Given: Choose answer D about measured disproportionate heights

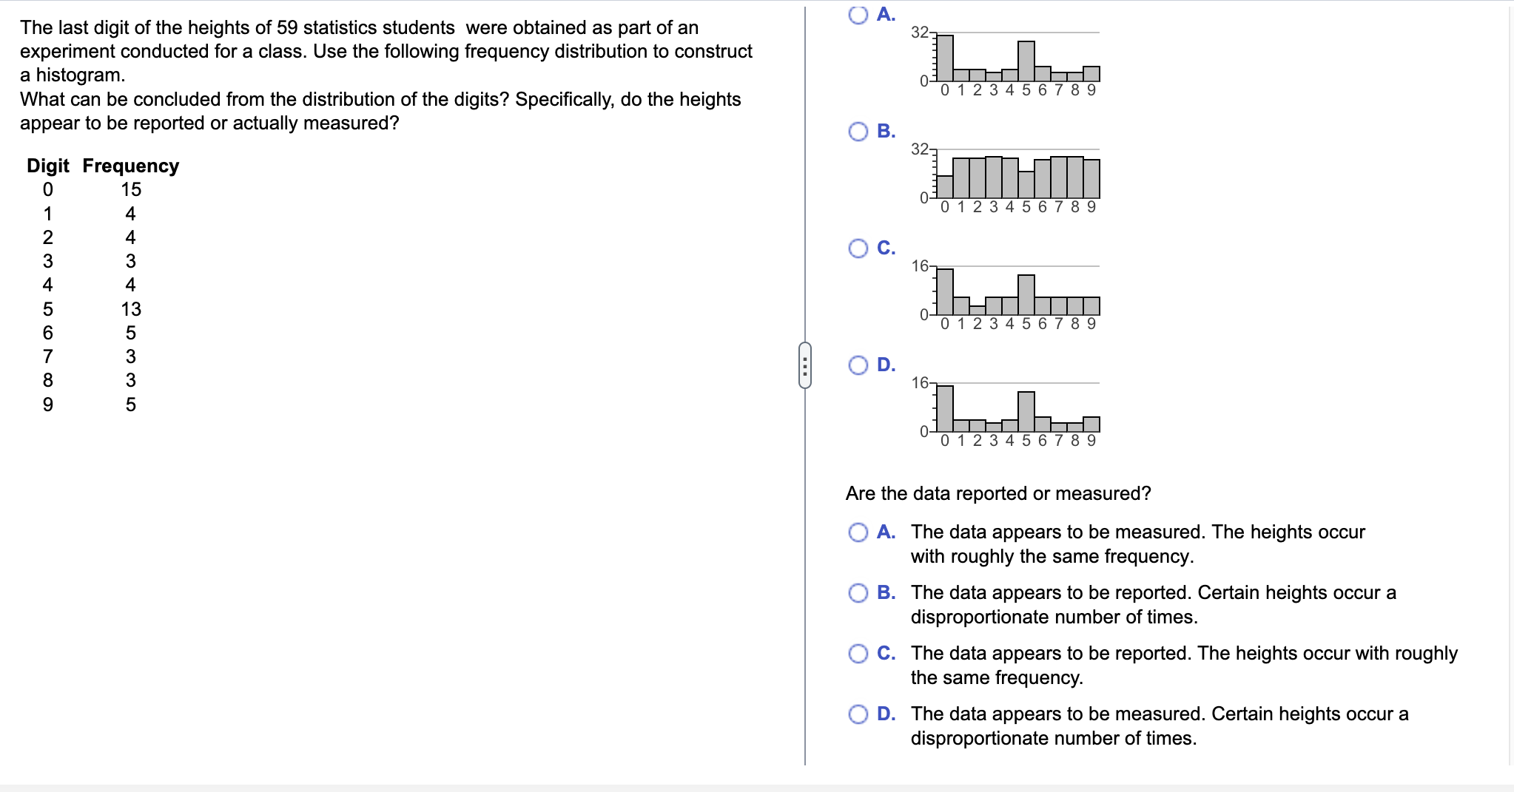Looking at the screenshot, I should click(859, 714).
